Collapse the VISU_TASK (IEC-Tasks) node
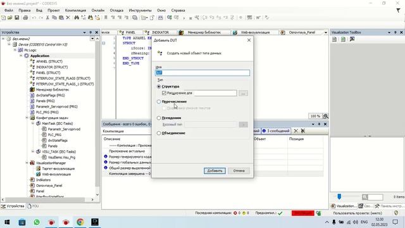The image size is (405, 228). 33,151
